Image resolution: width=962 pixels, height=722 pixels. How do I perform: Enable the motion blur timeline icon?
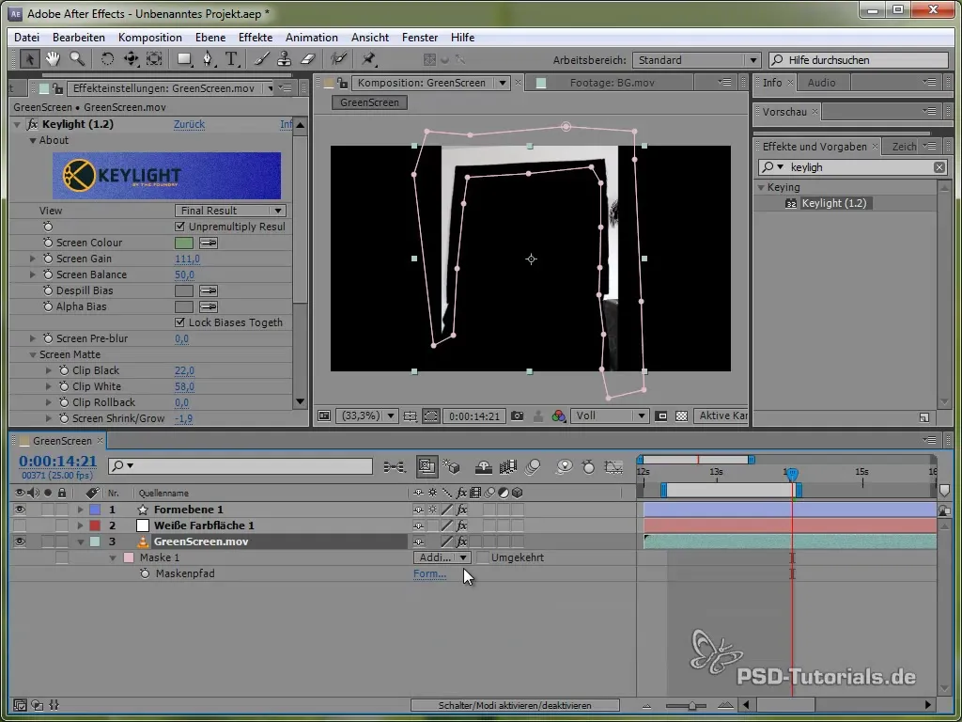click(x=534, y=467)
